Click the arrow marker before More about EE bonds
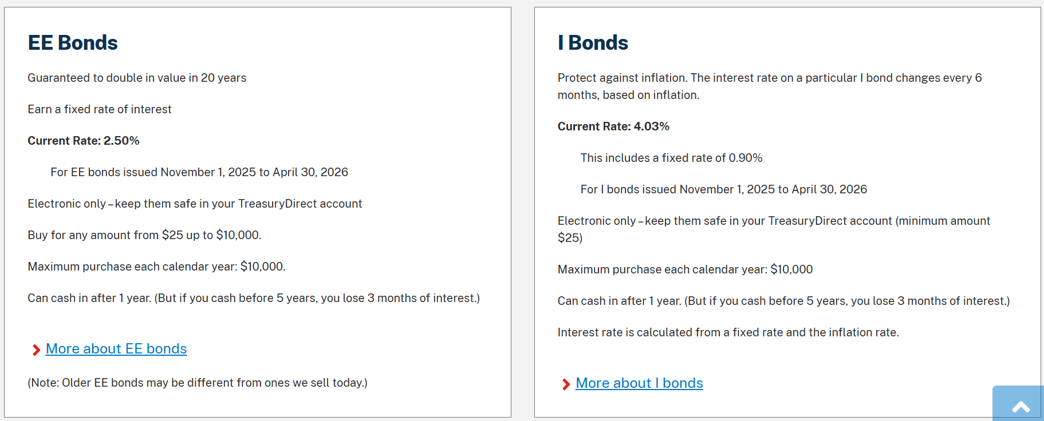 click(36, 349)
